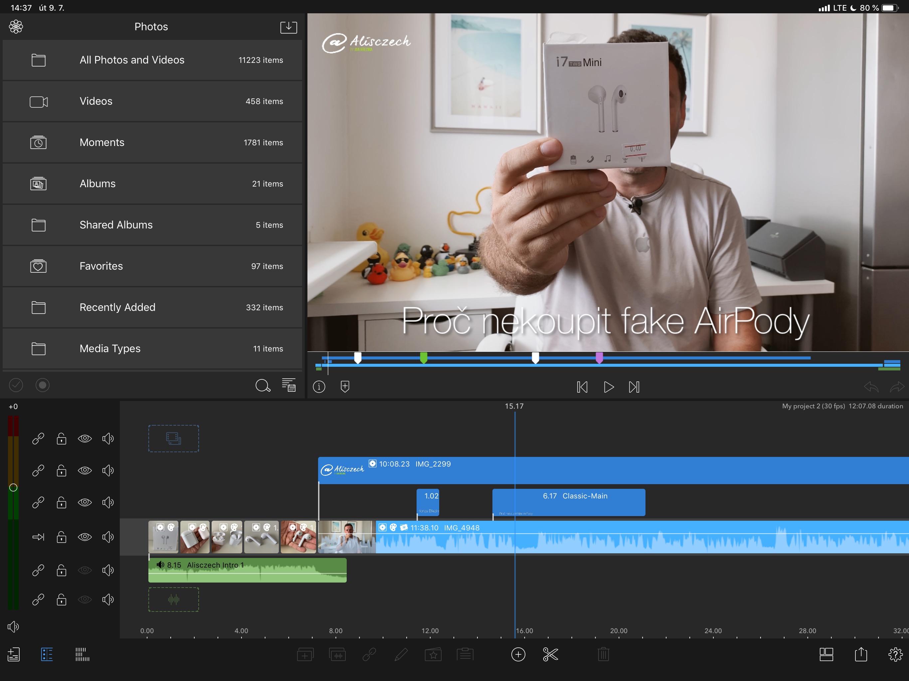Tap the empty video clip placeholder on top track
The height and width of the screenshot is (681, 909).
tap(173, 438)
